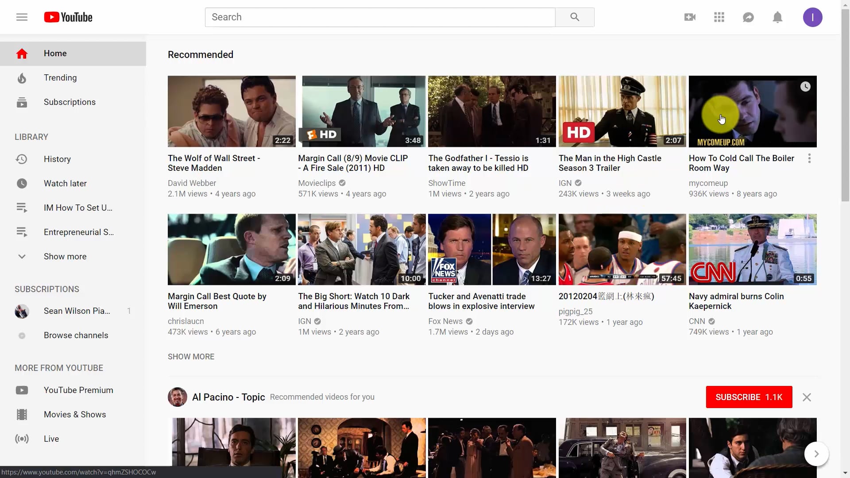The height and width of the screenshot is (478, 850).
Task: Open the purple account avatar menu
Action: (812, 17)
